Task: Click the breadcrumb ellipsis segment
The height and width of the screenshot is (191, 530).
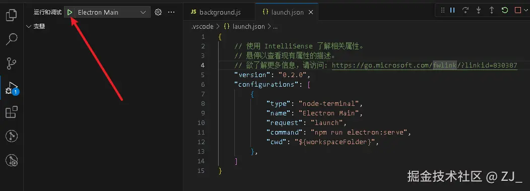Action: pyautogui.click(x=275, y=27)
